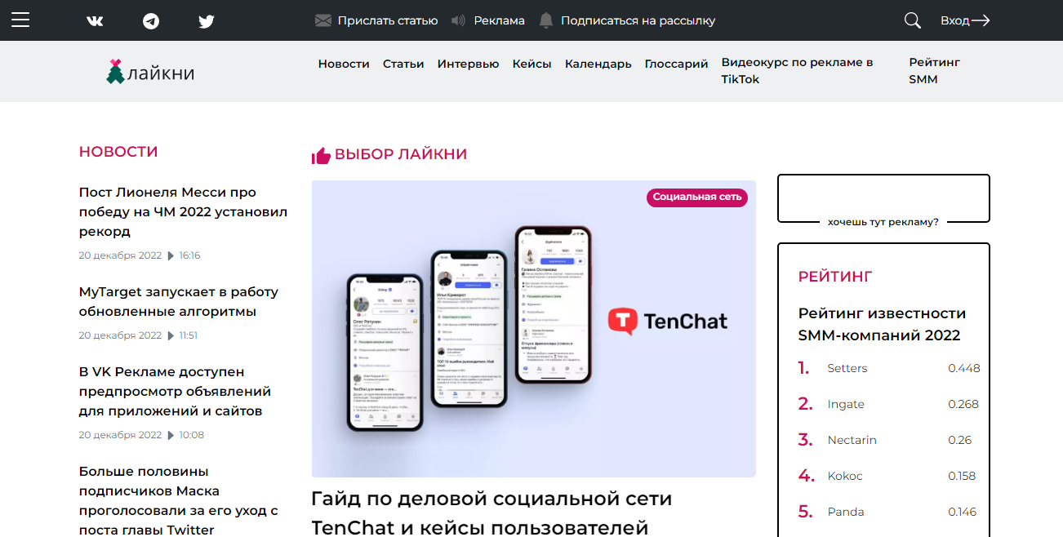The height and width of the screenshot is (537, 1063).
Task: Open MyTarget updated algorithms news
Action: tap(179, 302)
